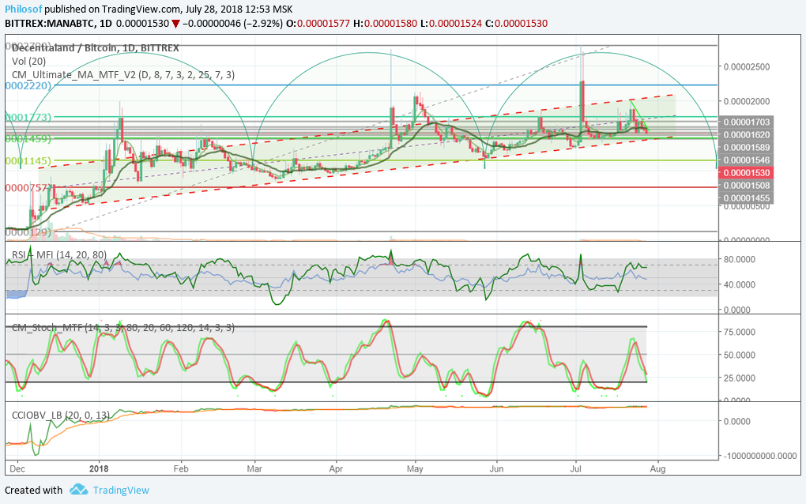Screen dimensions: 806x504
Task: Click the May date axis label
Action: (x=415, y=468)
